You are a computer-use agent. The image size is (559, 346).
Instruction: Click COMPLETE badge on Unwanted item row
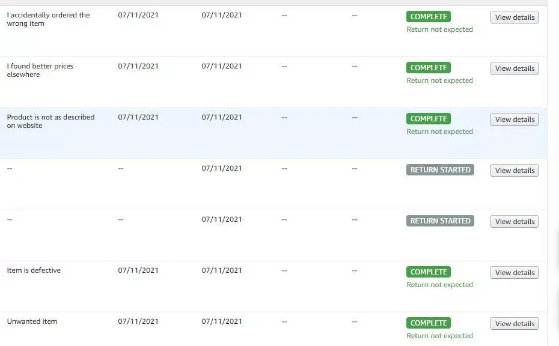(429, 323)
